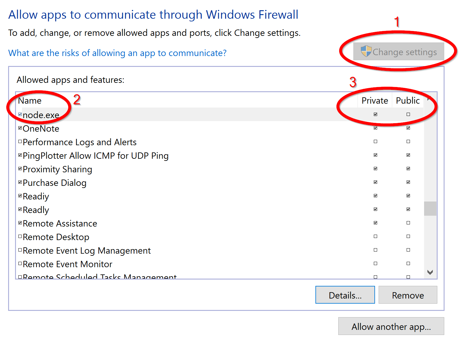This screenshot has width=462, height=344.
Task: Click the Name column header
Action: coord(30,100)
